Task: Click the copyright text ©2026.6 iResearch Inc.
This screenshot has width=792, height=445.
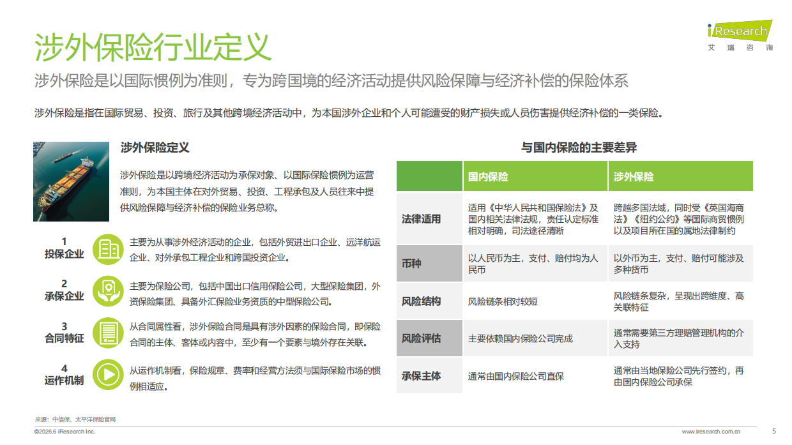Action: 65,432
